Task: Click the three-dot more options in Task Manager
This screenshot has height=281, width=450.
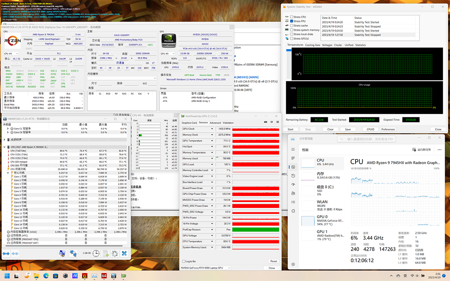Action: (439, 149)
